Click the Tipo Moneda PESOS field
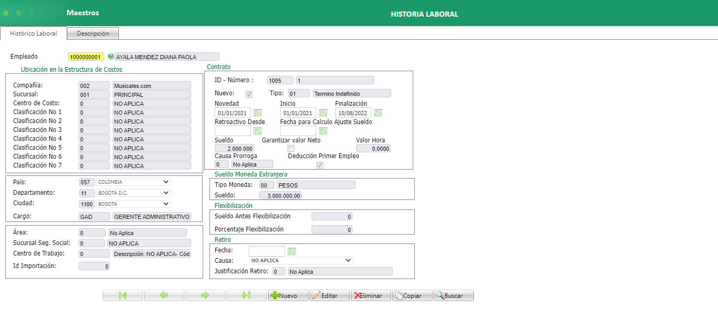The height and width of the screenshot is (311, 718). pos(316,185)
